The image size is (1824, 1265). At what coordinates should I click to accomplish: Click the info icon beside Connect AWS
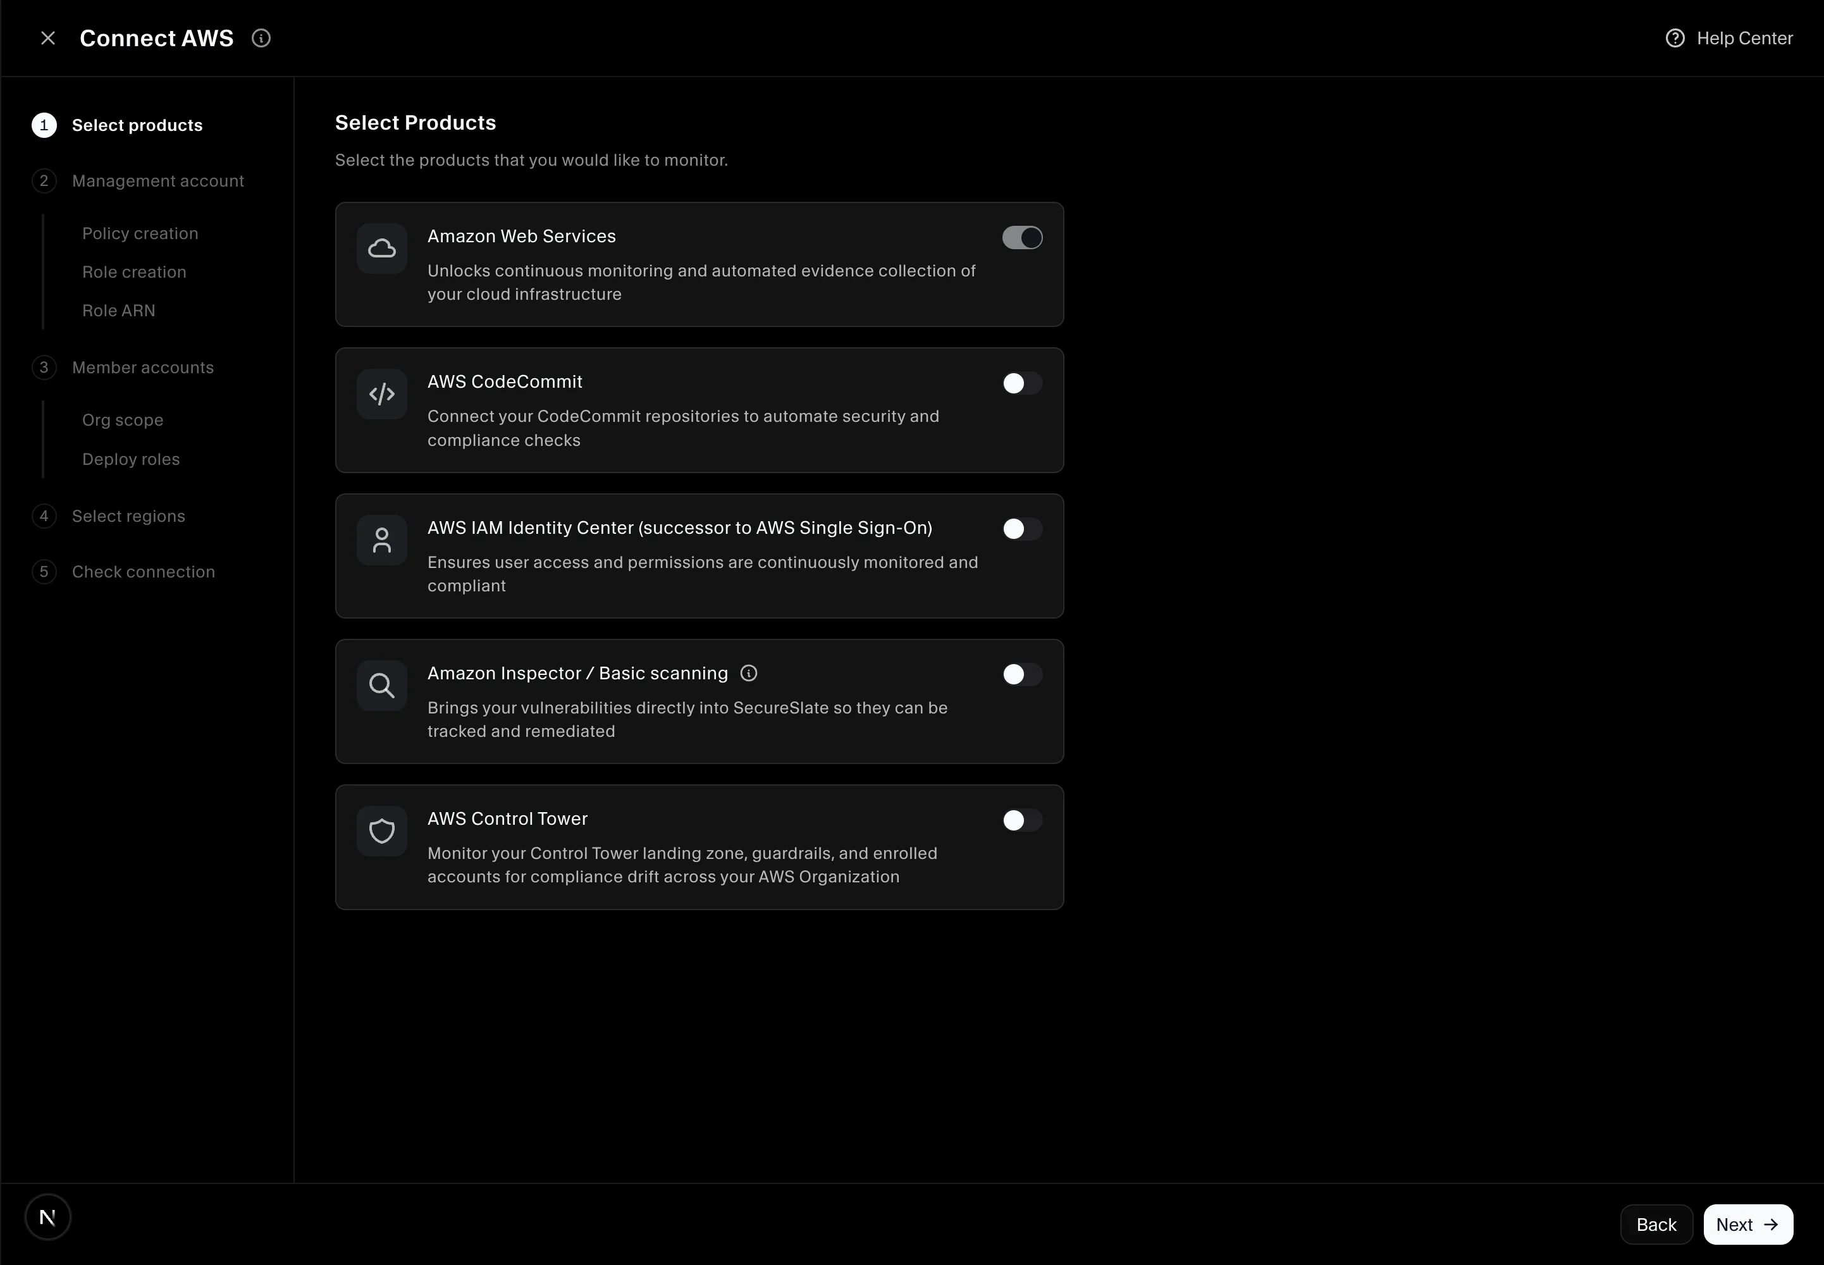point(261,38)
